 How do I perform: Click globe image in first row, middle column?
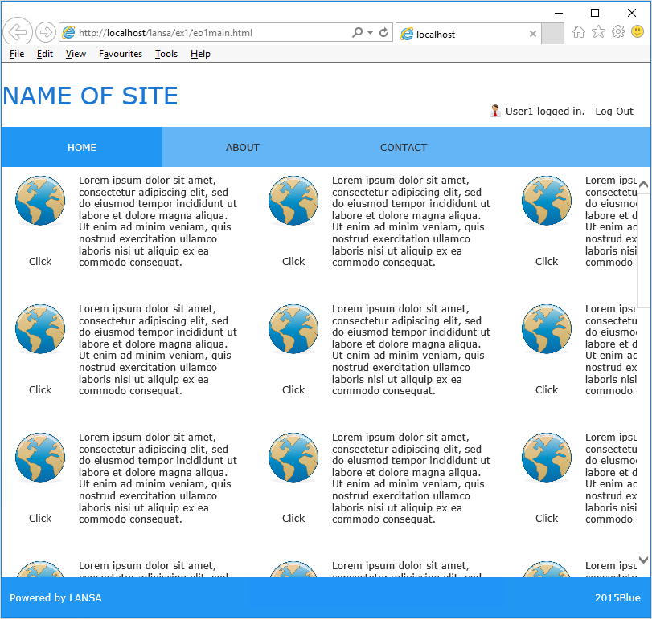click(x=293, y=201)
